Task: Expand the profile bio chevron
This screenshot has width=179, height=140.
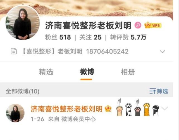Action: coord(163,52)
